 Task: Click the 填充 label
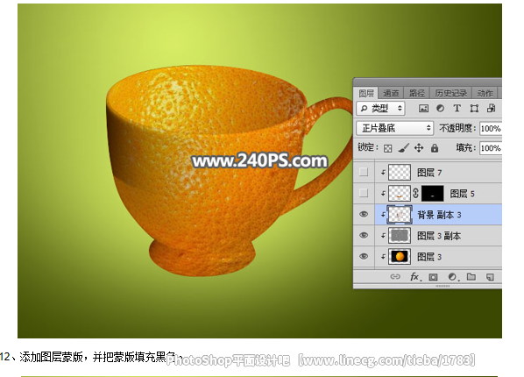[466, 147]
